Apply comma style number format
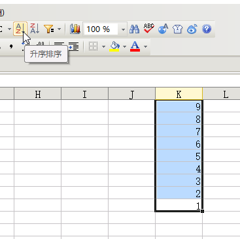240x239 pixels. click(x=11, y=46)
